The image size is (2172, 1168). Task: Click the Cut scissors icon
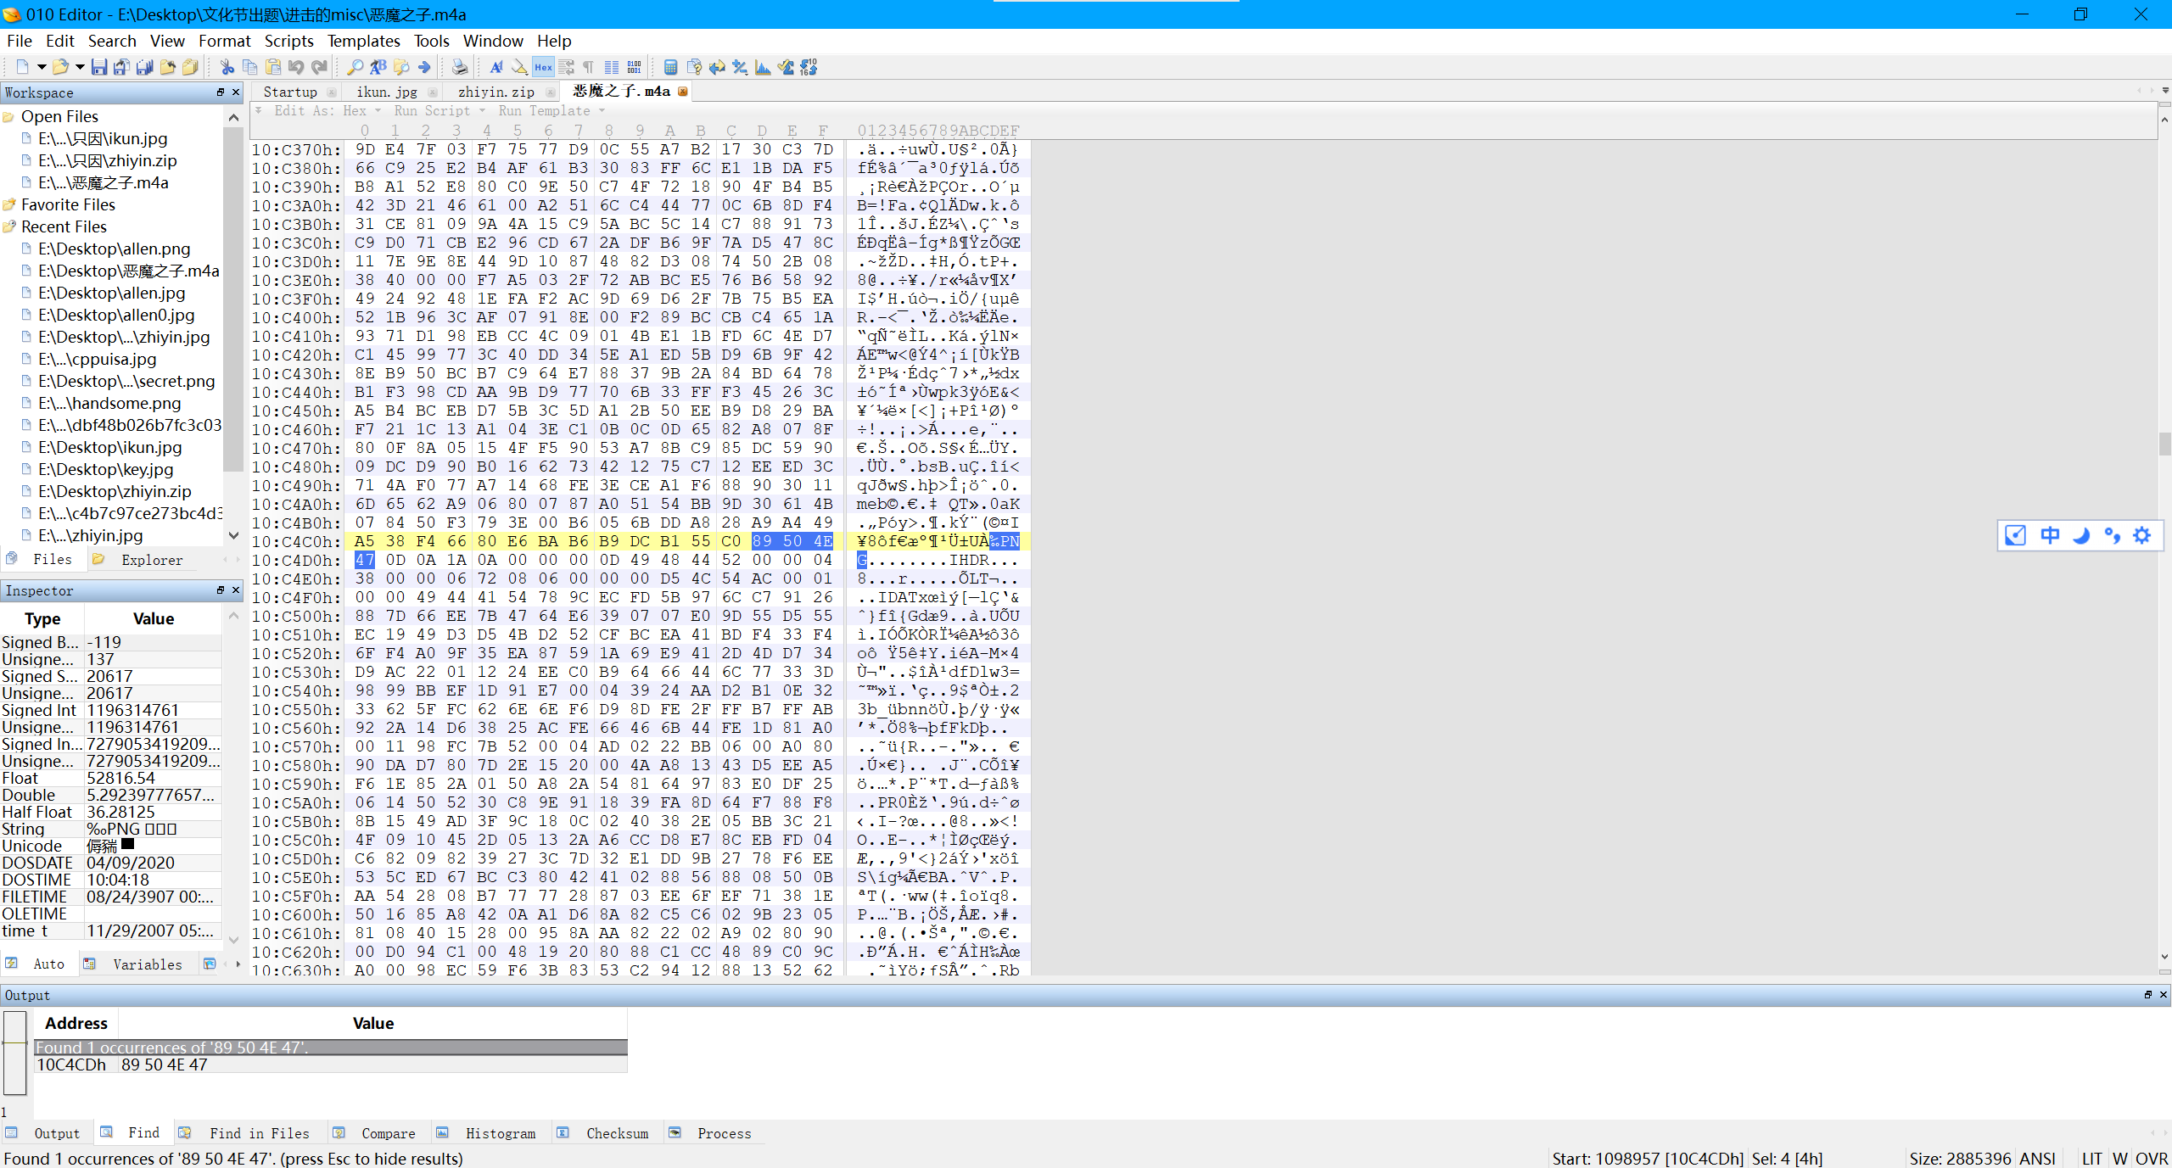point(227,67)
